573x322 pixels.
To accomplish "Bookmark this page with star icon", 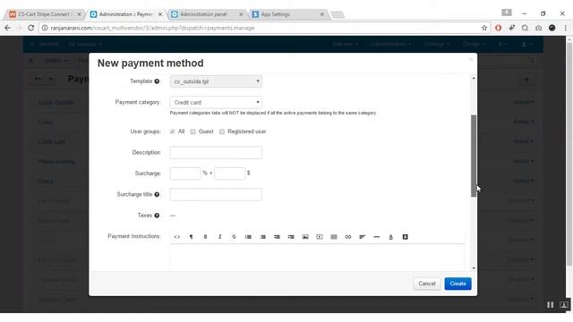I will click(x=484, y=28).
